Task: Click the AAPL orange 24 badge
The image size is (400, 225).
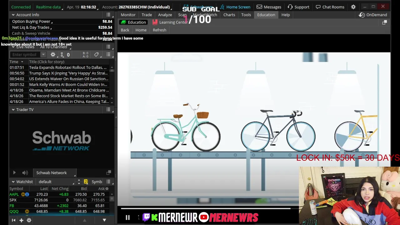Action: tap(23, 194)
